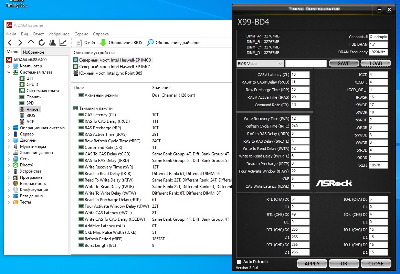Open the Файл menu
The image size is (400, 274).
11,34
